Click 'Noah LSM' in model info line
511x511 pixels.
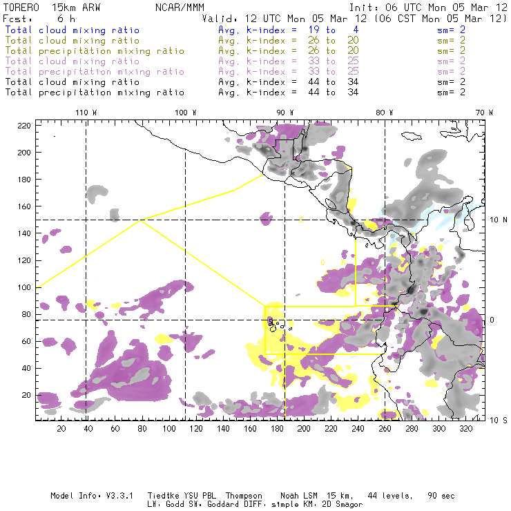click(x=299, y=496)
